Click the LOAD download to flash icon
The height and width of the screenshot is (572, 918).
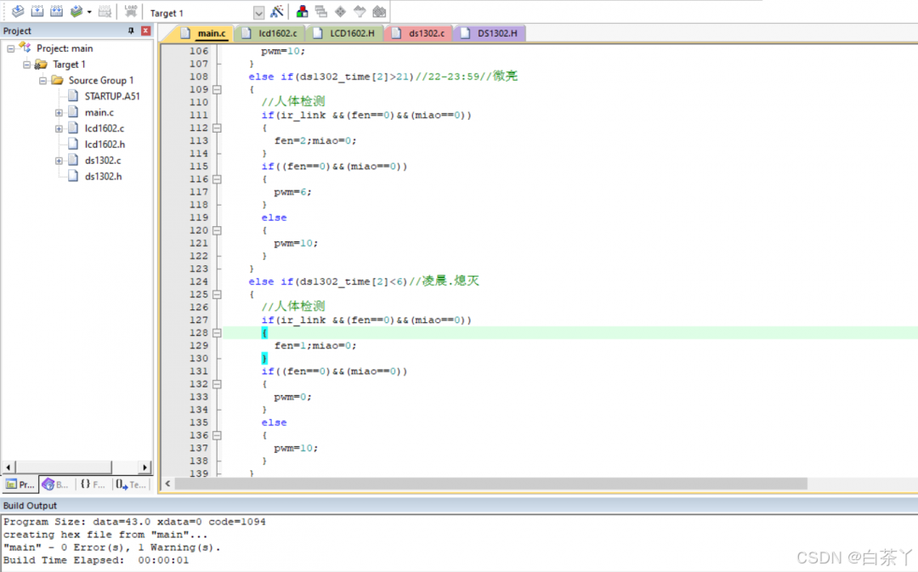(131, 12)
